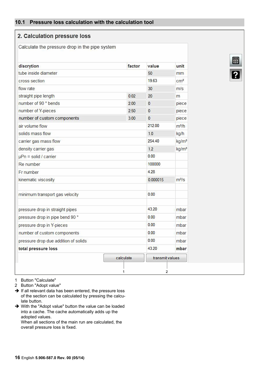Viewport: 259px width, 367px height.
Task: Click the 'factor' column header
Action: [134, 66]
